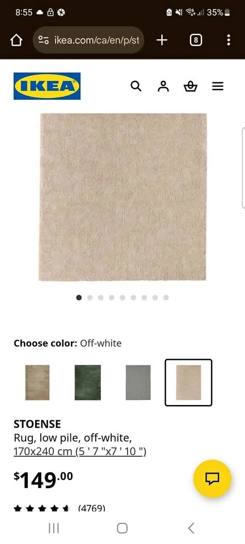Tap the browser home icon

16,40
